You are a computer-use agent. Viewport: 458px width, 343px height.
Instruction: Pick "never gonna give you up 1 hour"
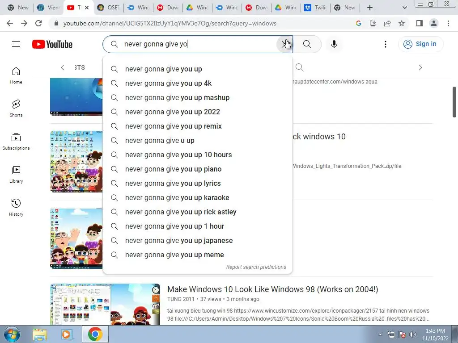[198, 226]
